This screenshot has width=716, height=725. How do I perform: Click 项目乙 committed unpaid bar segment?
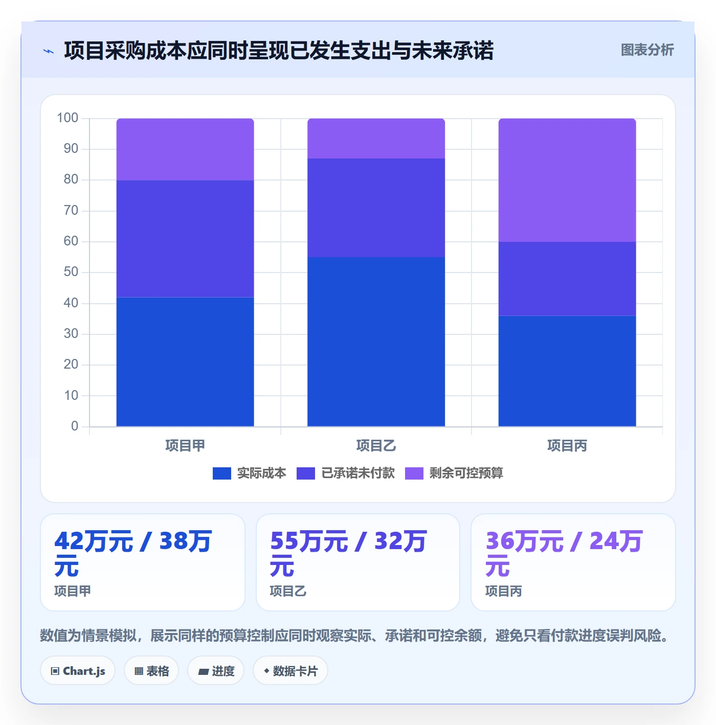click(376, 208)
